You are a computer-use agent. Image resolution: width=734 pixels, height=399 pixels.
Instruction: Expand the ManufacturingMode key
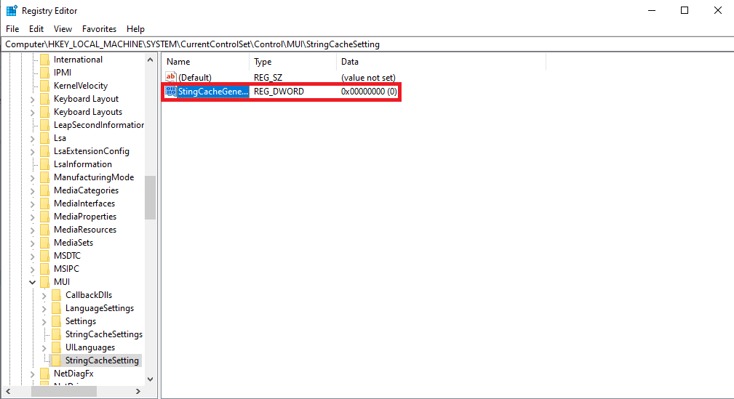point(32,178)
